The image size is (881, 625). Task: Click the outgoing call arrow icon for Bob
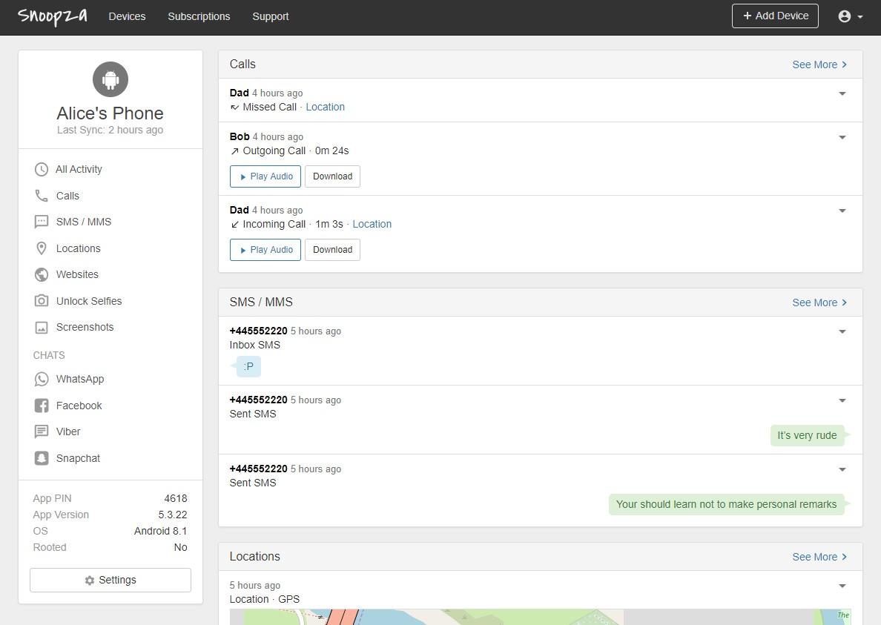[x=235, y=151]
